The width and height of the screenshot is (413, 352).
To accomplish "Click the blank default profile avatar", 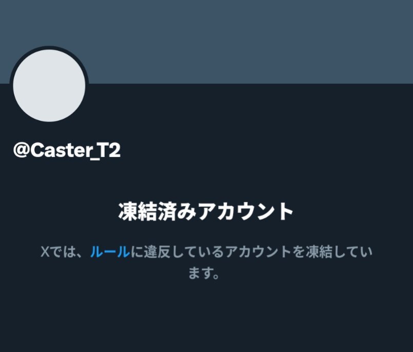I will (x=49, y=86).
